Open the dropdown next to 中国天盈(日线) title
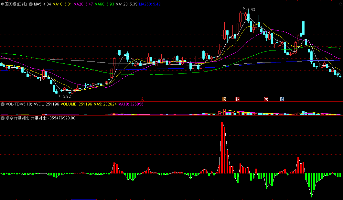The image size is (343, 200). 31,4
